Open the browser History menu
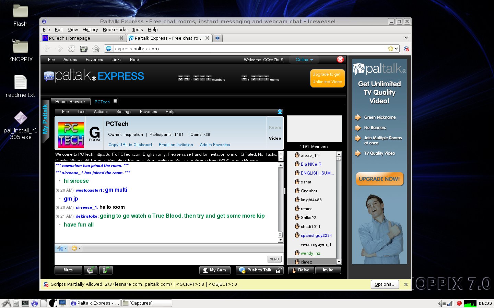 (90, 30)
